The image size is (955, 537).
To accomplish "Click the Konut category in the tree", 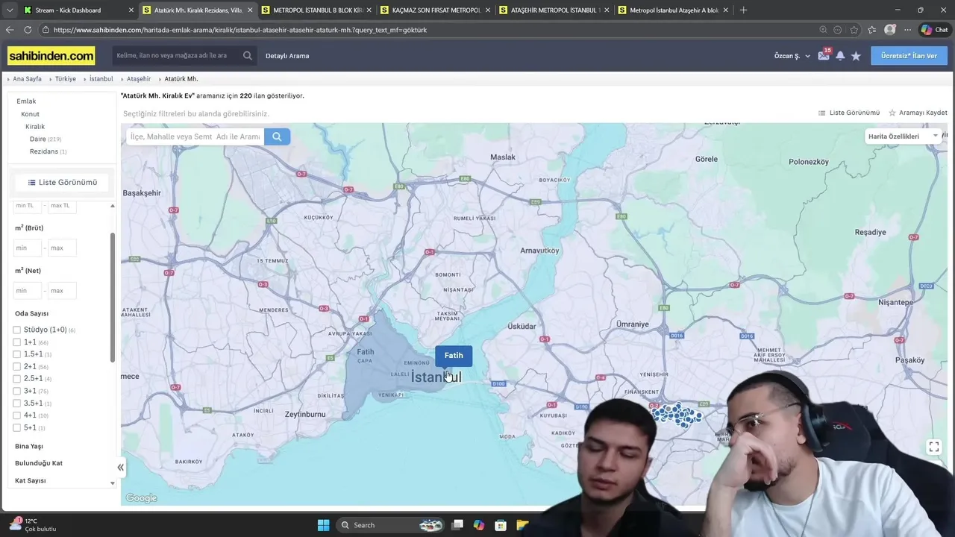I will coord(31,114).
